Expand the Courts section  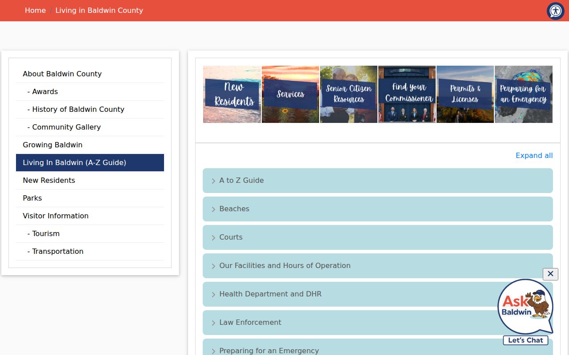[378, 237]
